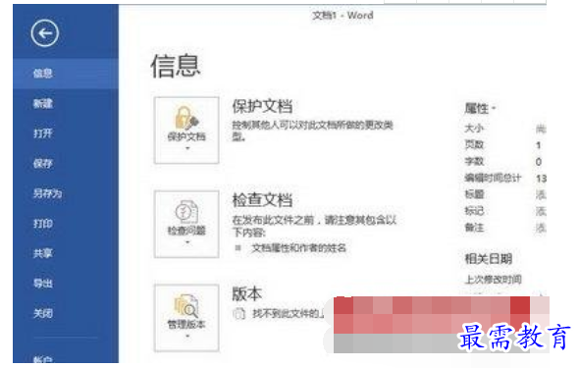Click the 检查问题 document icon
Screen dimensions: 579x368
pos(186,212)
